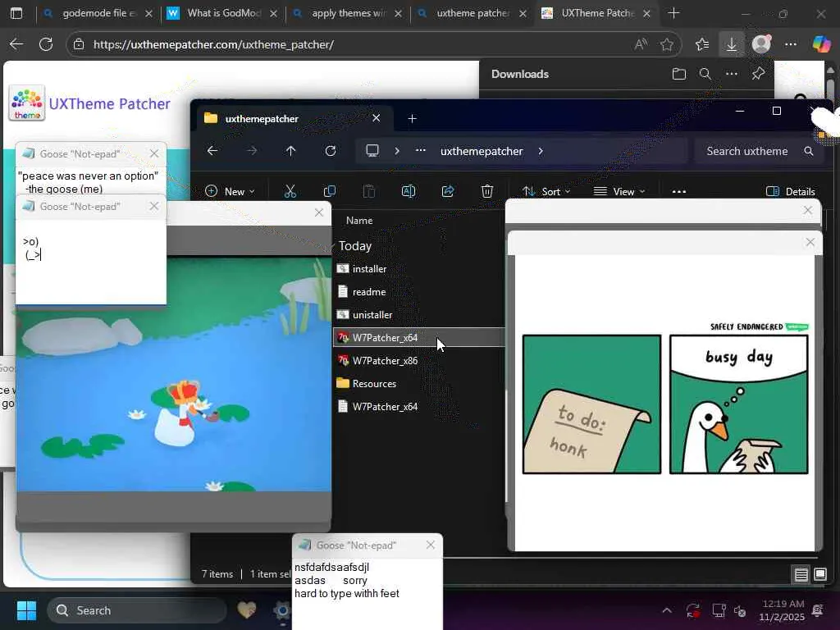Expand the chevron after This PC icon

pyautogui.click(x=397, y=151)
